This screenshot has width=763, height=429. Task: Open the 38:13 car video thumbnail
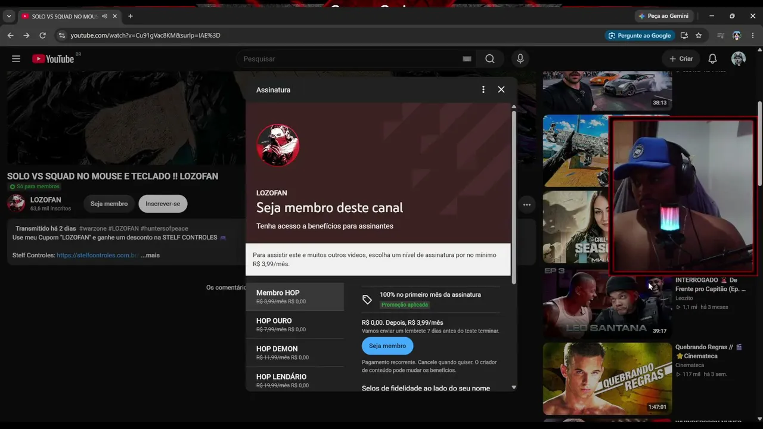(x=607, y=91)
